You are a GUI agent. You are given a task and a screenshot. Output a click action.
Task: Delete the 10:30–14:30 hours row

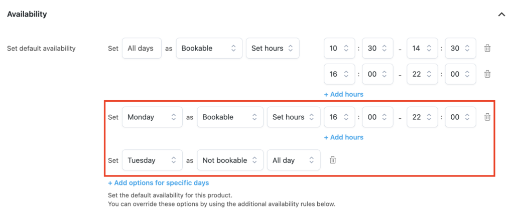[x=487, y=48]
